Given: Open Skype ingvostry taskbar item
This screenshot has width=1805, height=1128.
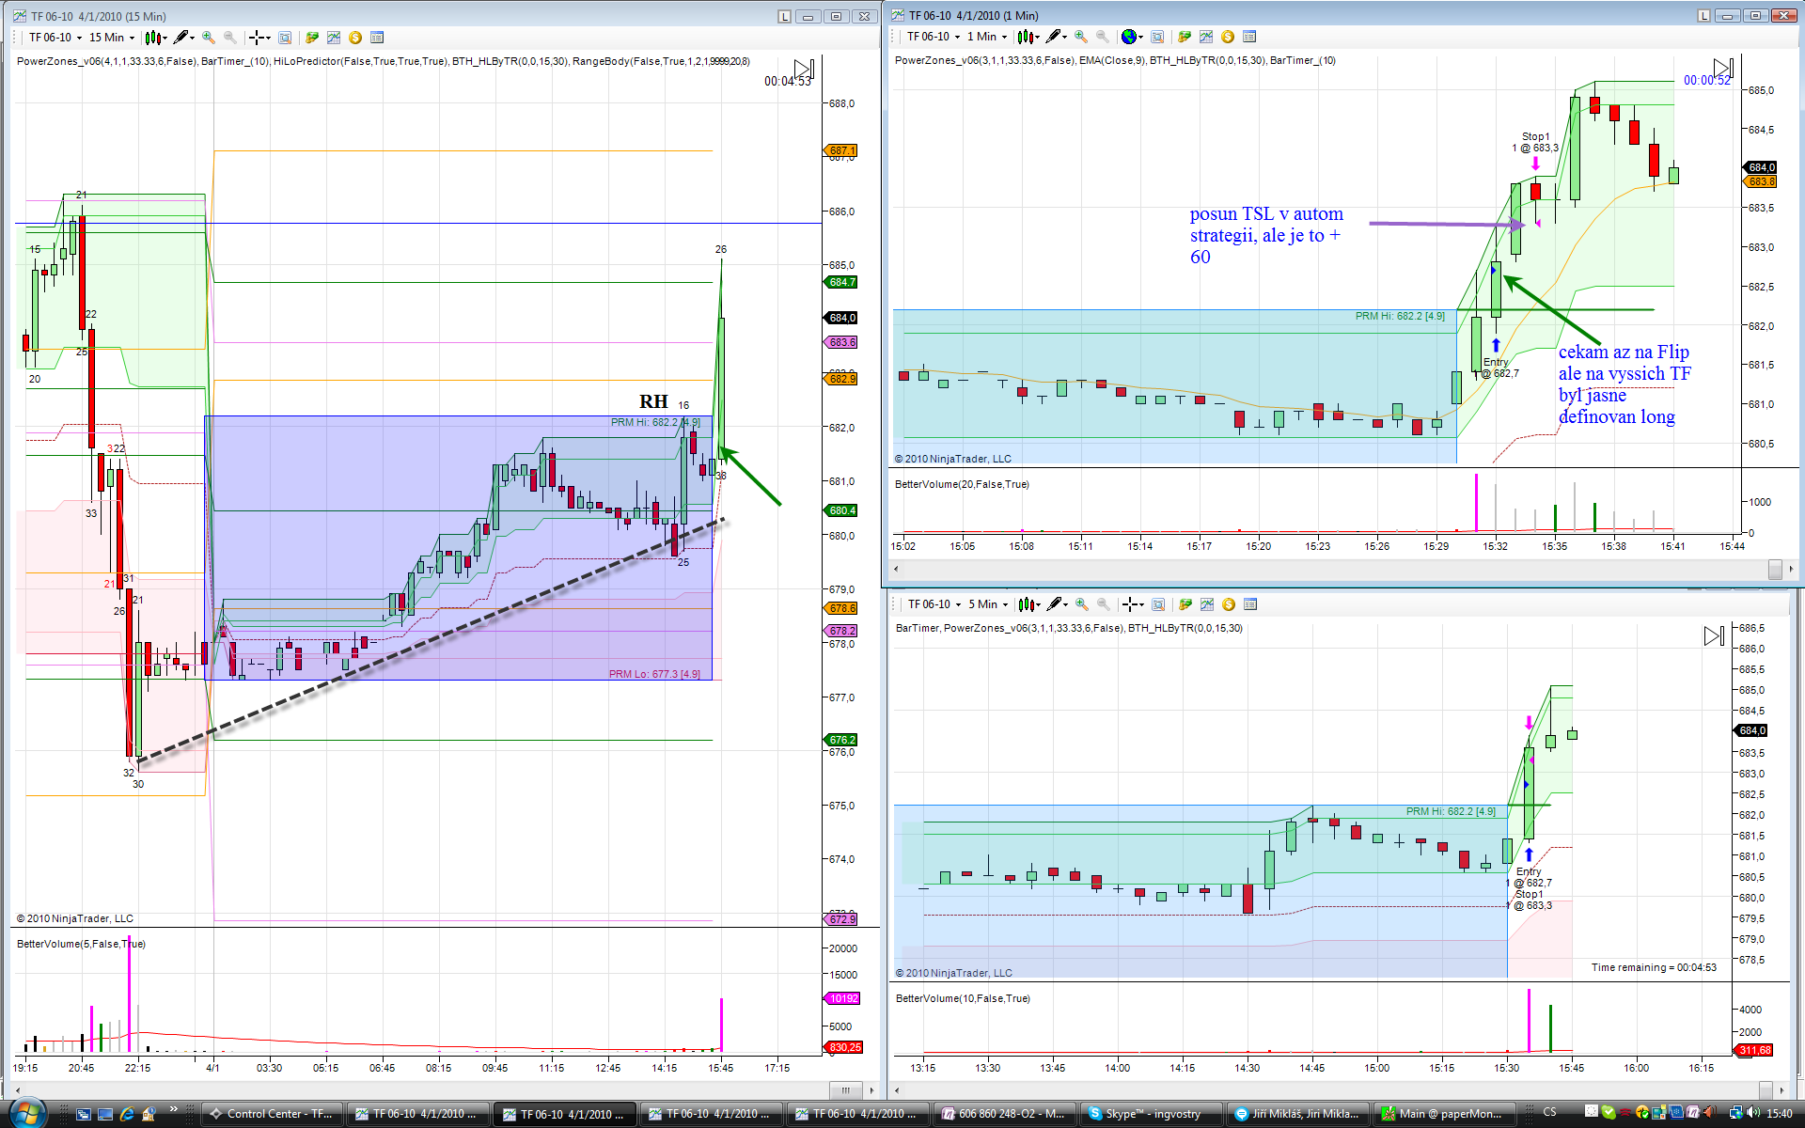Looking at the screenshot, I should [x=1152, y=1114].
